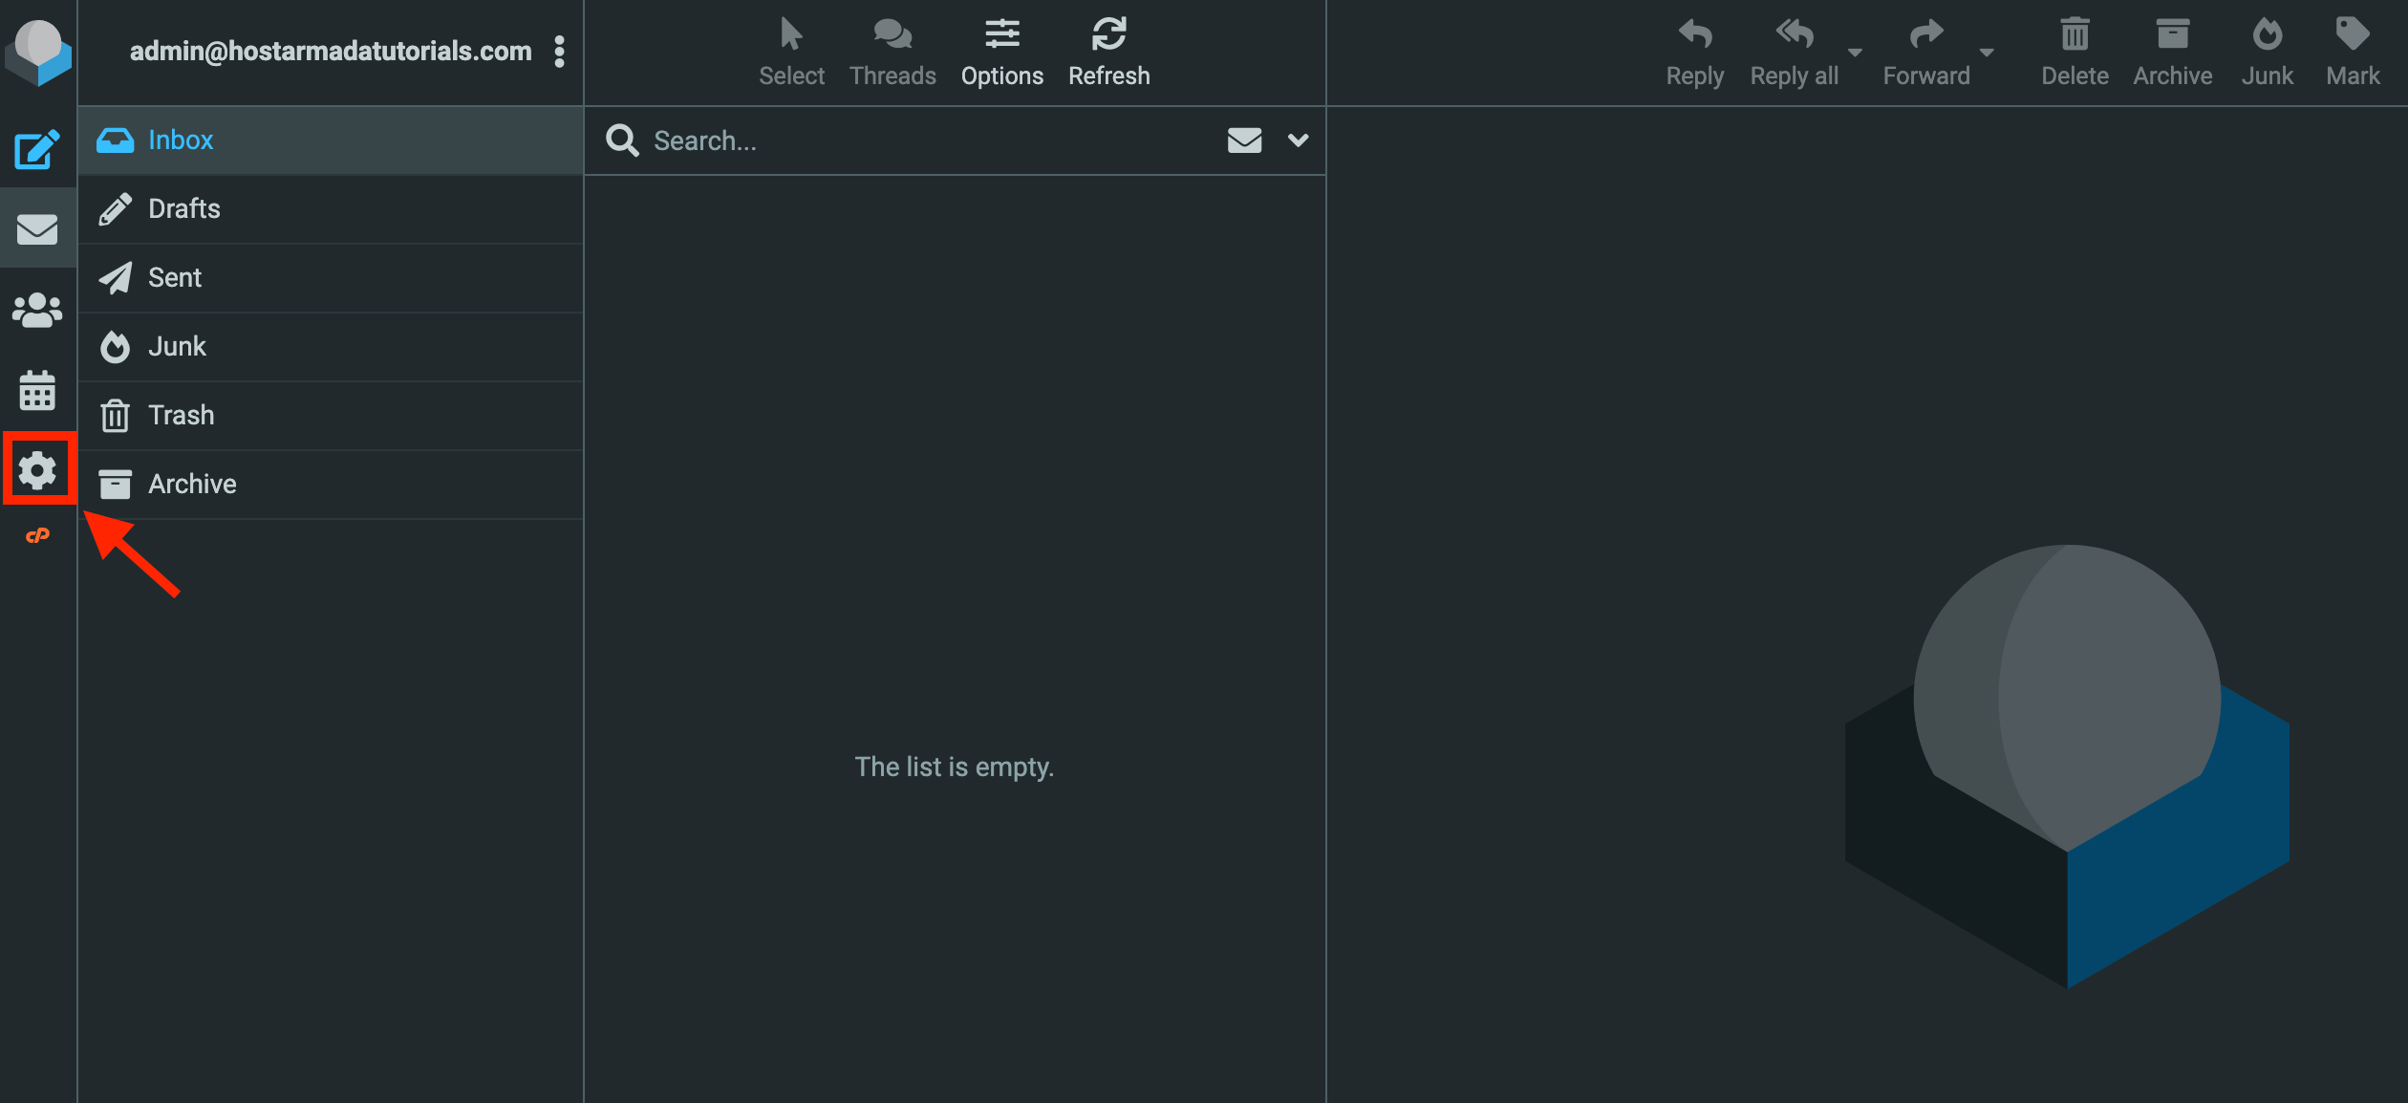The width and height of the screenshot is (2408, 1103).
Task: Click the Reply button
Action: coord(1694,53)
